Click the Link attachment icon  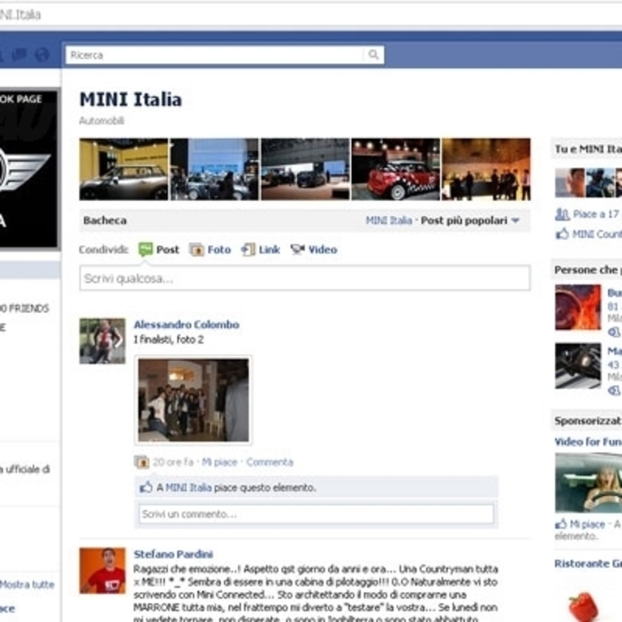click(248, 250)
